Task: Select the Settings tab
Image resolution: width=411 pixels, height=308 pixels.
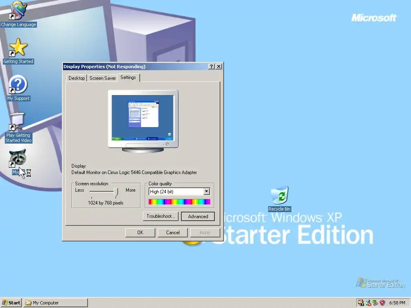Action: click(x=128, y=77)
